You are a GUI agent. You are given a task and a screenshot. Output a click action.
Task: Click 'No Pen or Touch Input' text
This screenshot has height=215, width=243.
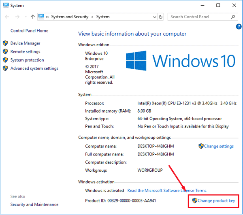pyautogui.click(x=183, y=126)
